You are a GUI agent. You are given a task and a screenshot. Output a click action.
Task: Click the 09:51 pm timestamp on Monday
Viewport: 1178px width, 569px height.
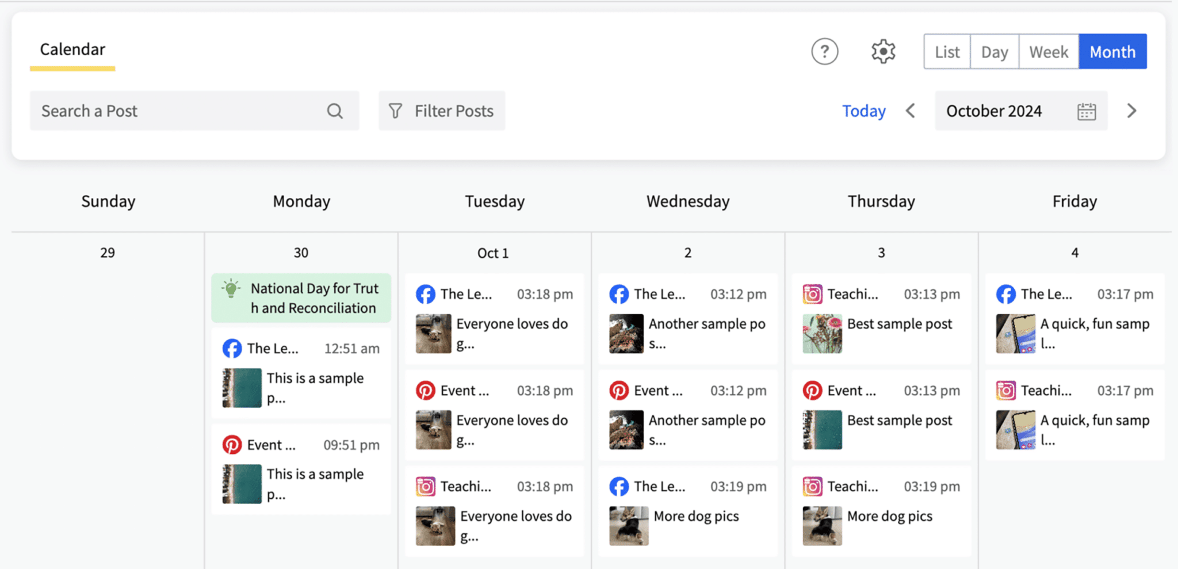[351, 445]
